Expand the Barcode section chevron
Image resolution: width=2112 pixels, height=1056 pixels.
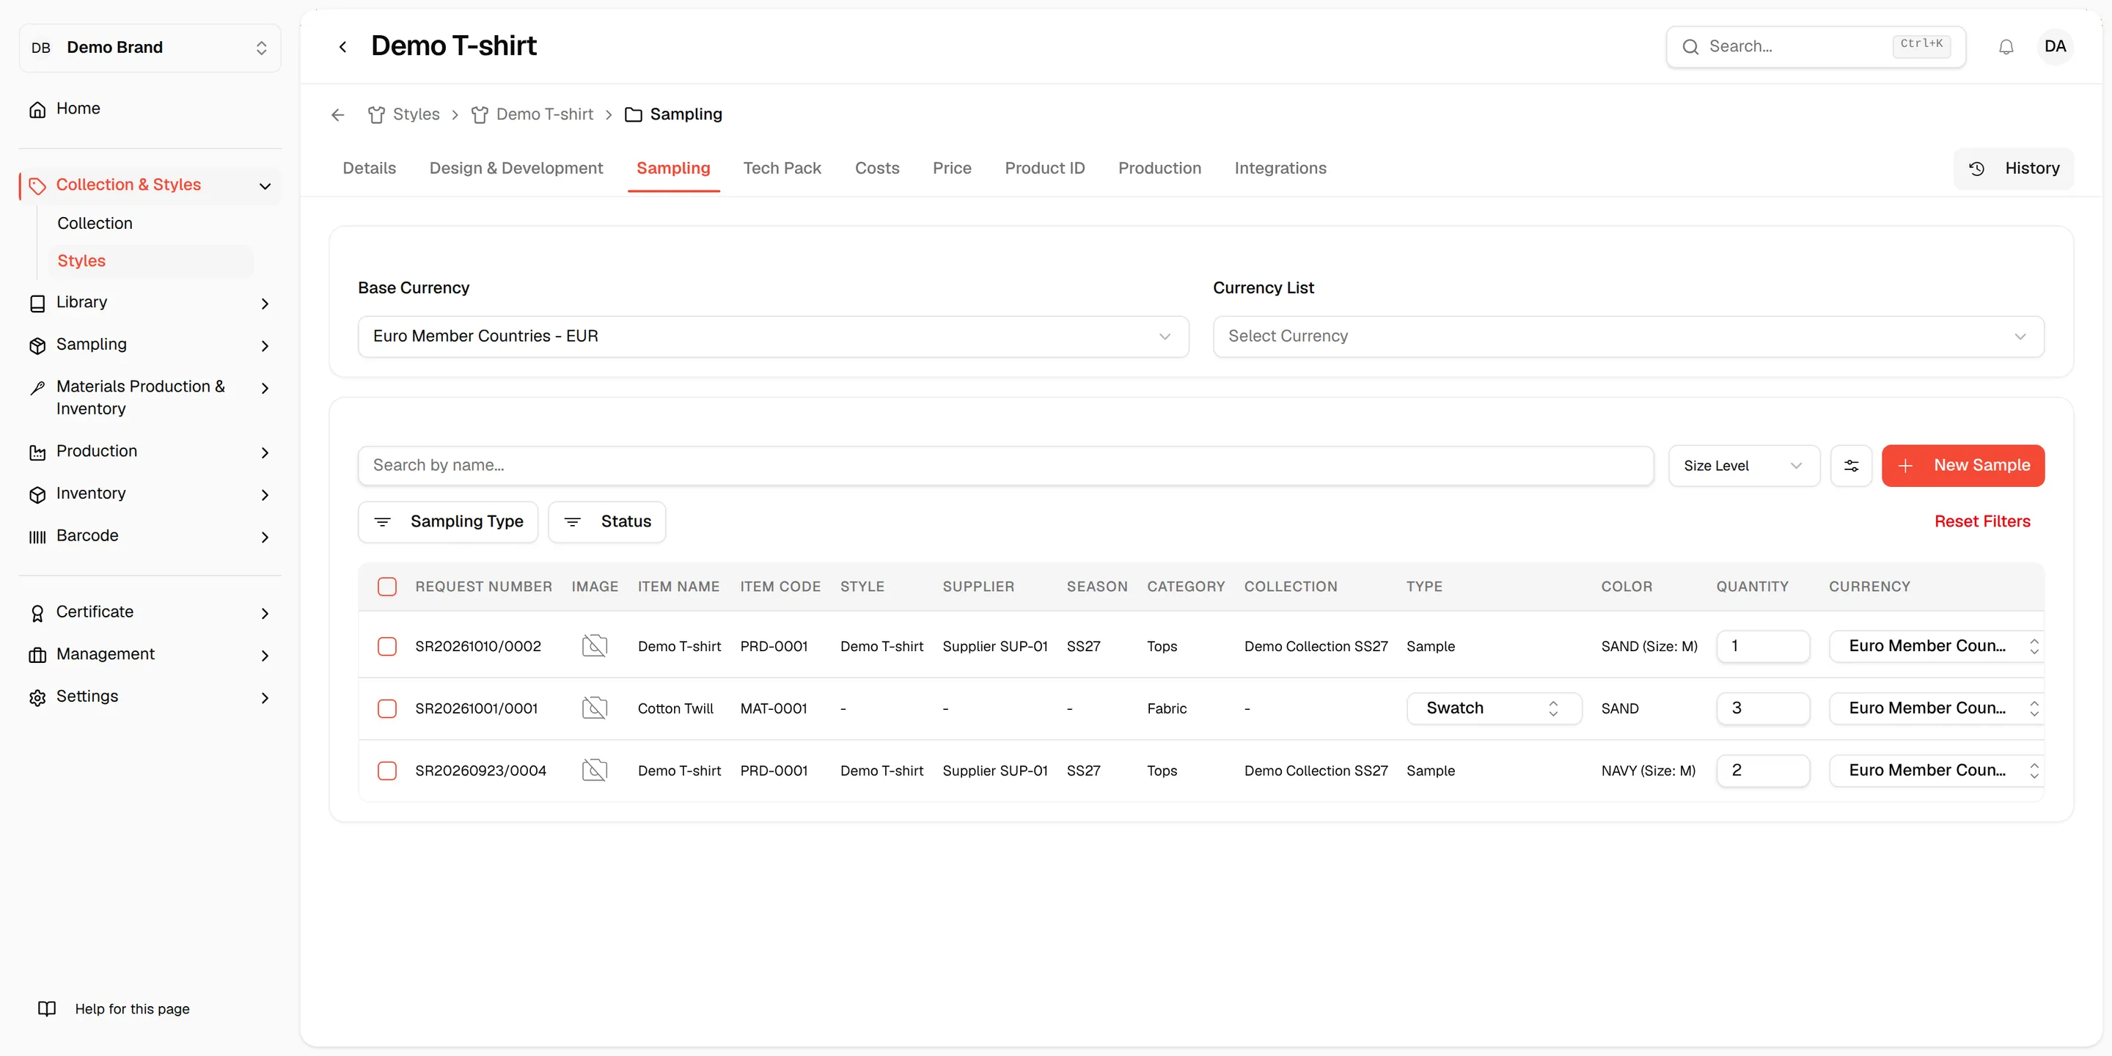(x=265, y=537)
